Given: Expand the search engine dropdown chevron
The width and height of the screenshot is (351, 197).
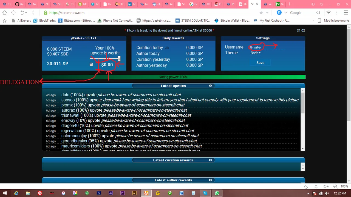Looking at the screenshot, I should click(x=285, y=13).
